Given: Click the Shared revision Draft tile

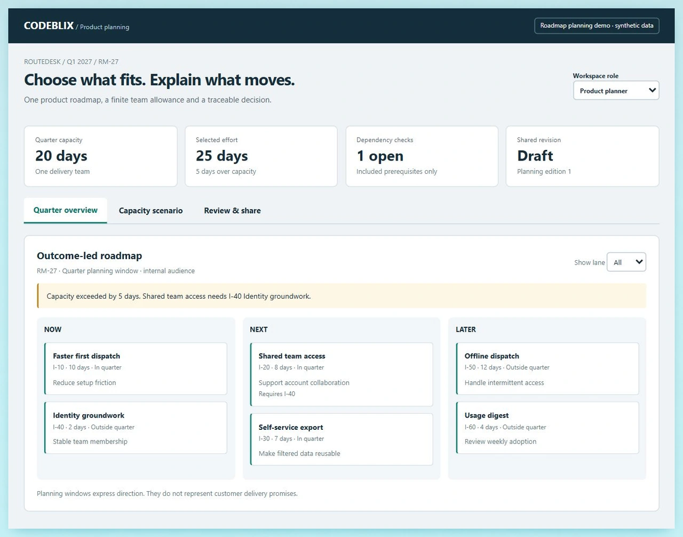Looking at the screenshot, I should point(582,156).
